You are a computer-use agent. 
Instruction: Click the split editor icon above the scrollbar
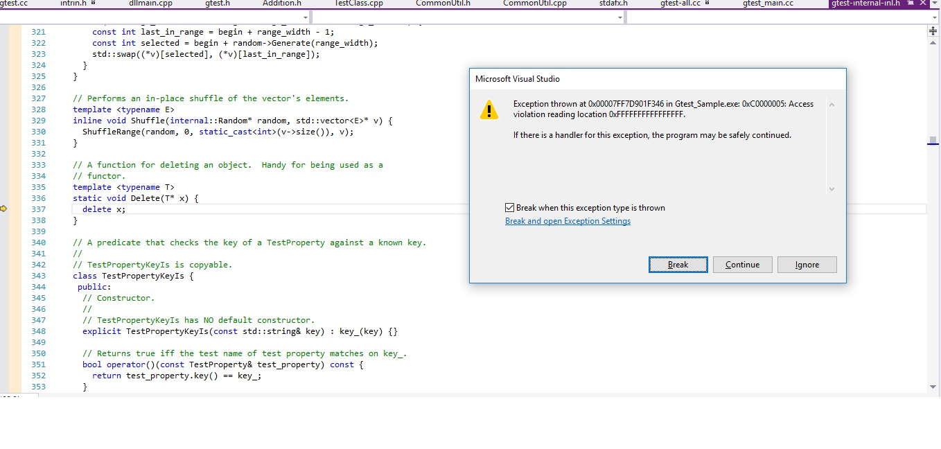tap(933, 31)
